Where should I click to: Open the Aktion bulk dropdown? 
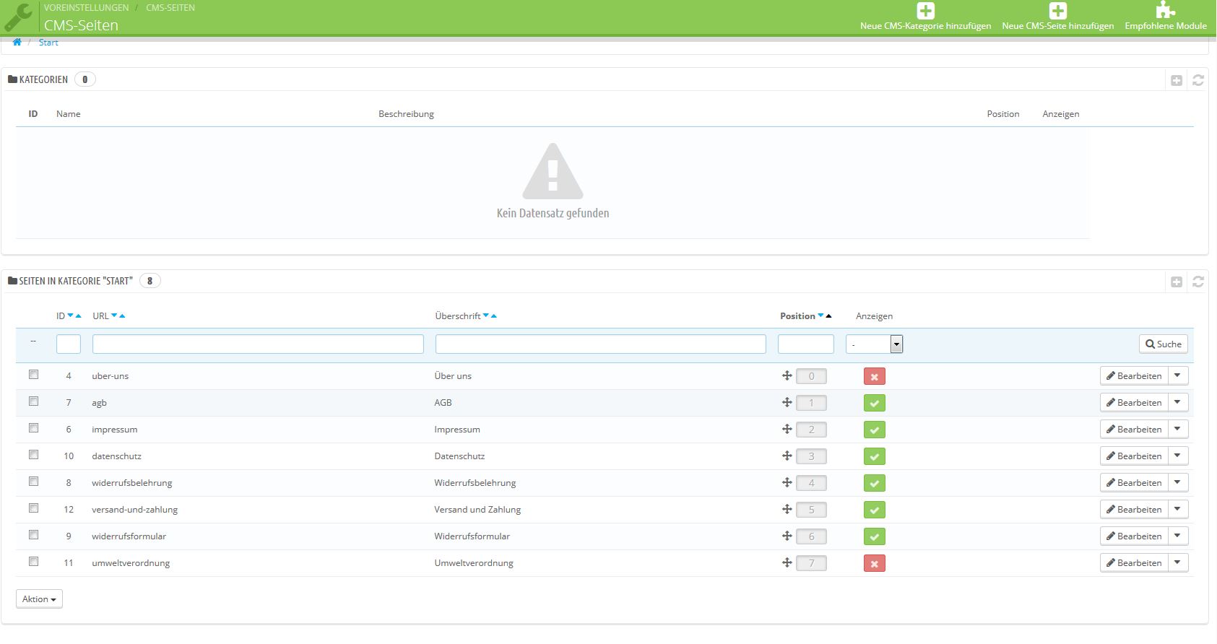[x=39, y=599]
